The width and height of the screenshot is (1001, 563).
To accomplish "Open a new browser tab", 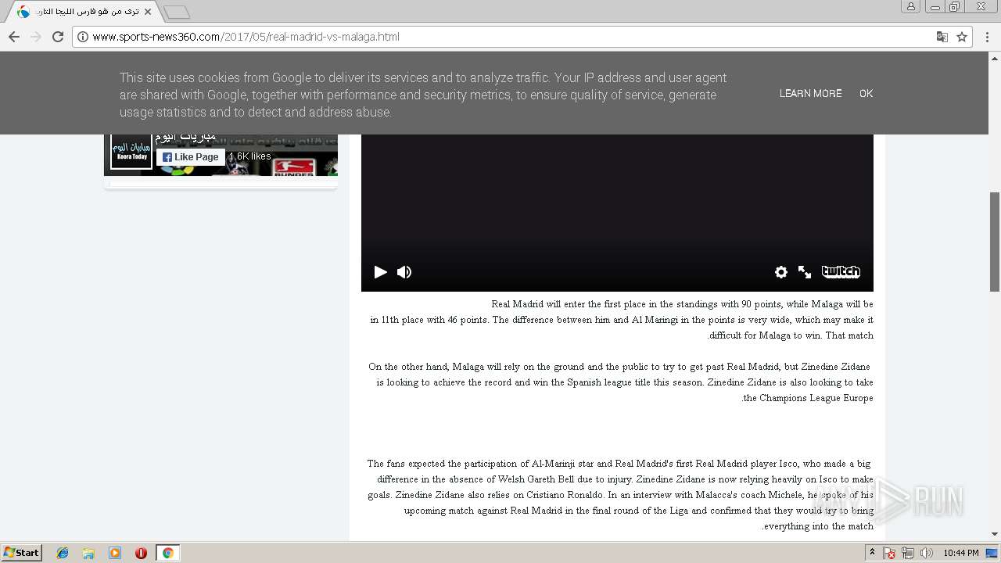I will tap(177, 12).
